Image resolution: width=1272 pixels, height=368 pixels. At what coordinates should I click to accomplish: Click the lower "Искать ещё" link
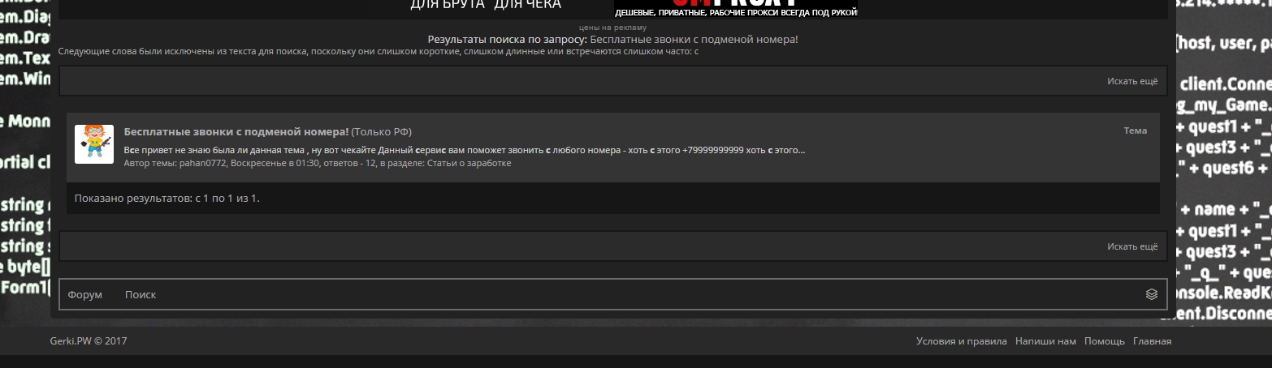[1131, 246]
